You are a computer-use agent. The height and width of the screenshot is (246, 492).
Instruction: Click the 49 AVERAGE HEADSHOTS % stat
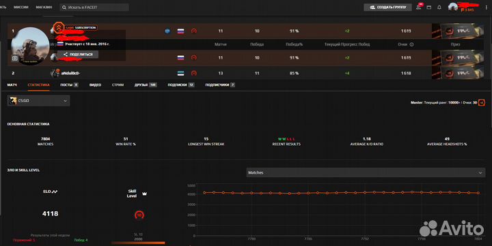pos(447,141)
